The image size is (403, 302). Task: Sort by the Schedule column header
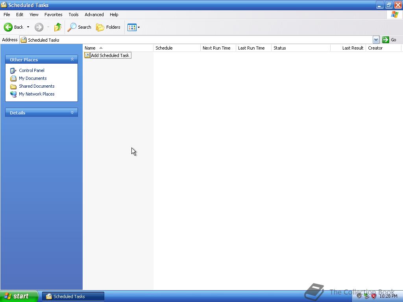pos(177,48)
